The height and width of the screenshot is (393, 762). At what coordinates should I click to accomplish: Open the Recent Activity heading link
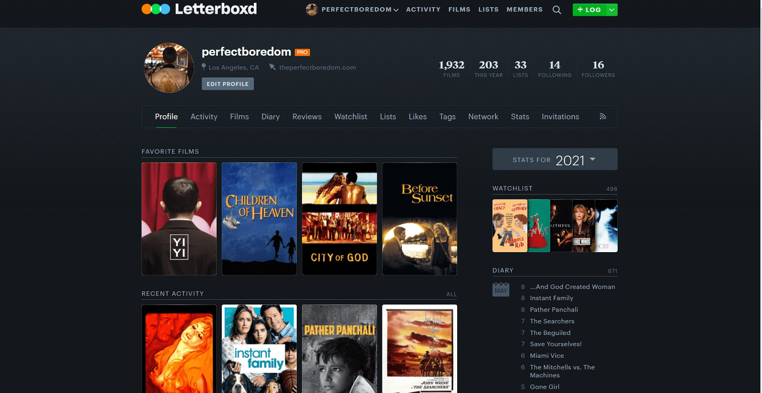[x=172, y=294]
